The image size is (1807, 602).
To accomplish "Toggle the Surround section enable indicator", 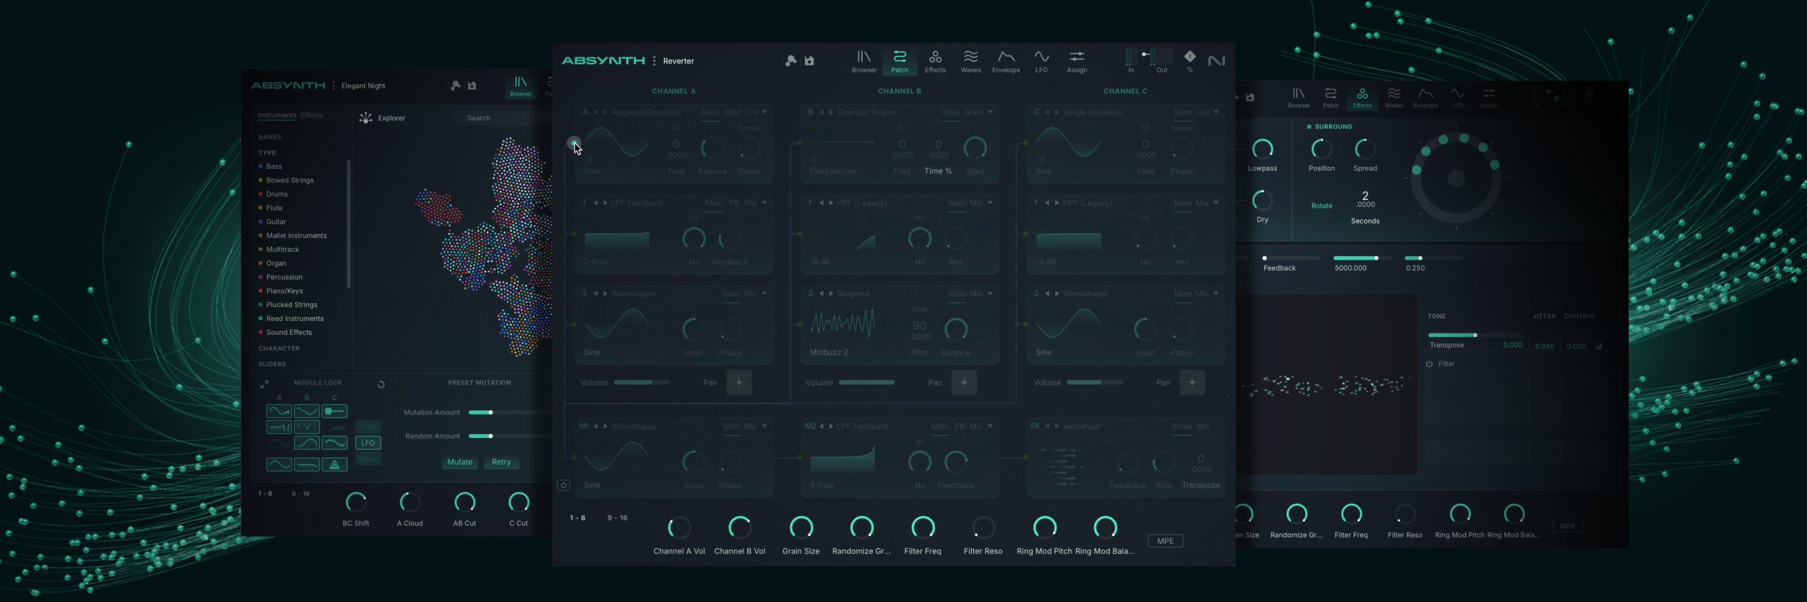I will point(1309,127).
